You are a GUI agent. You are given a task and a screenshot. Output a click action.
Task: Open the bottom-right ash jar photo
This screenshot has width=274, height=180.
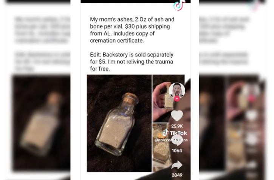coord(161,148)
